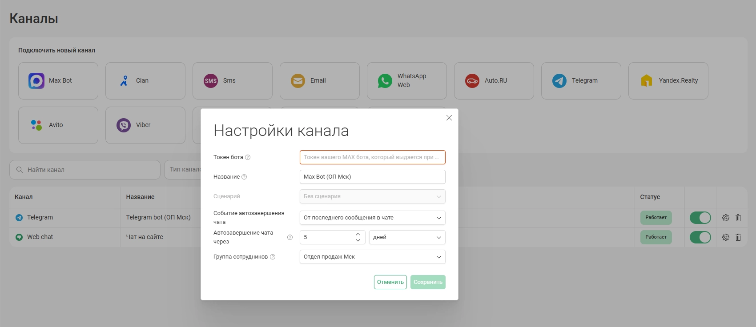Click the Название field with Max Bot text
Viewport: 756px width, 327px height.
pyautogui.click(x=372, y=177)
